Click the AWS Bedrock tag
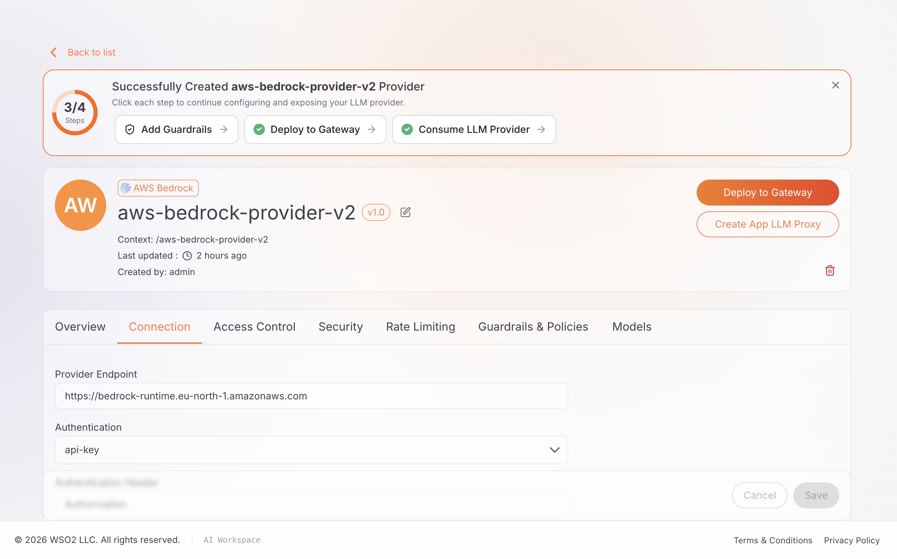Screen dimensions: 897x559 click(x=158, y=188)
